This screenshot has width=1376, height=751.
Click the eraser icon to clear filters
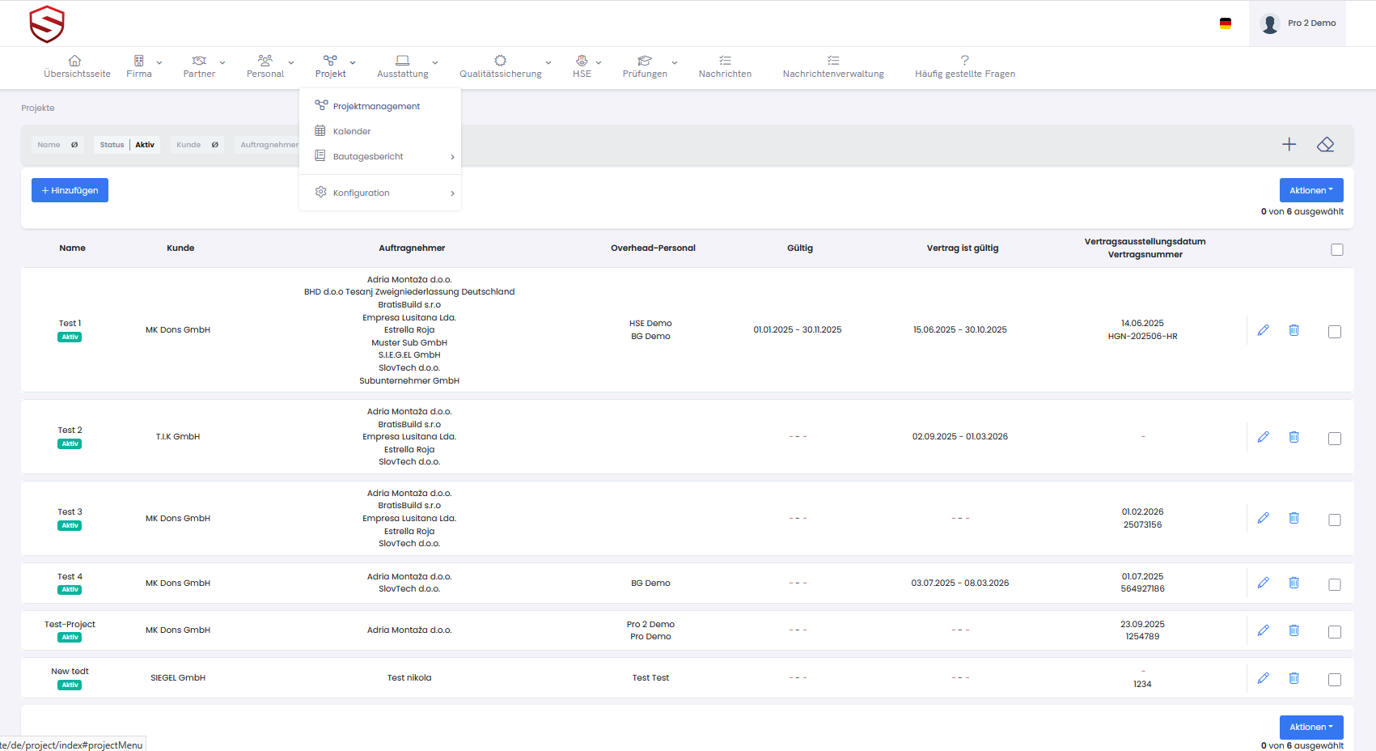[1325, 145]
